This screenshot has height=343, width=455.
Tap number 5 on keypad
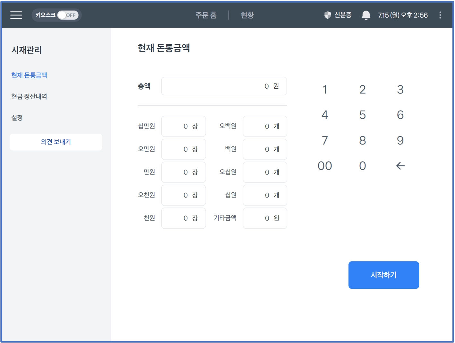[x=362, y=115]
